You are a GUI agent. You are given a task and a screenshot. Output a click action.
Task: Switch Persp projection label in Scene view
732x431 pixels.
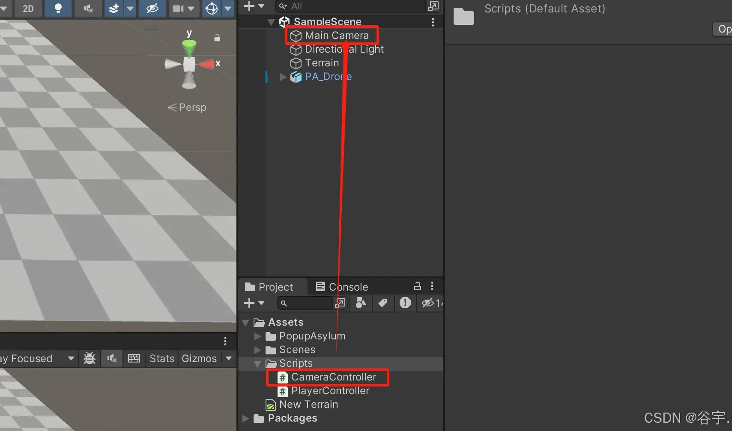[187, 107]
